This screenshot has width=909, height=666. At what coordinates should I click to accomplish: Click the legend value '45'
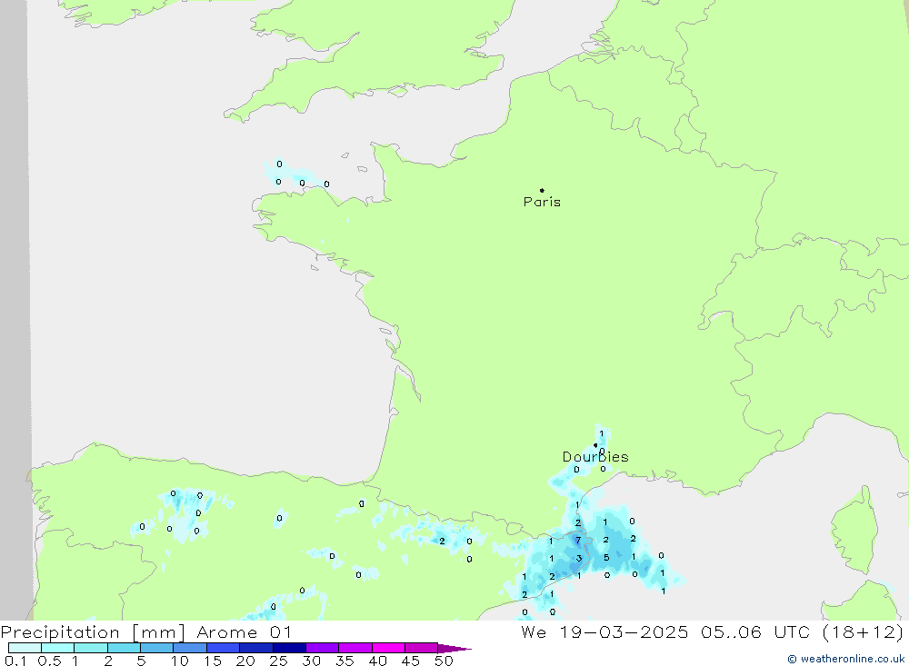[411, 661]
